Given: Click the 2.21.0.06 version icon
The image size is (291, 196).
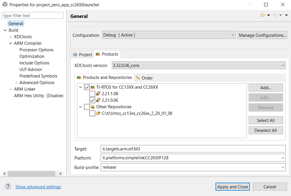Looking at the screenshot, I should (x=98, y=100).
